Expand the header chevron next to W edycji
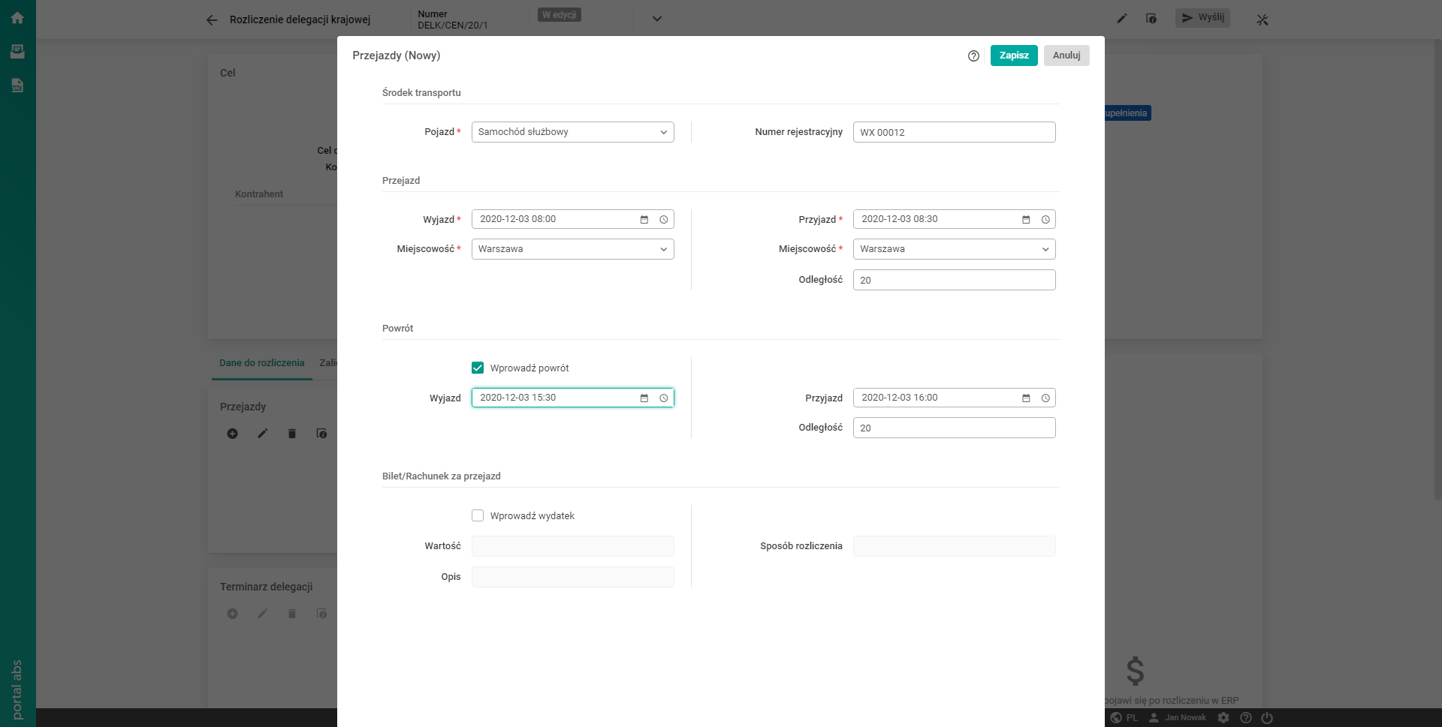1442x727 pixels. [657, 19]
